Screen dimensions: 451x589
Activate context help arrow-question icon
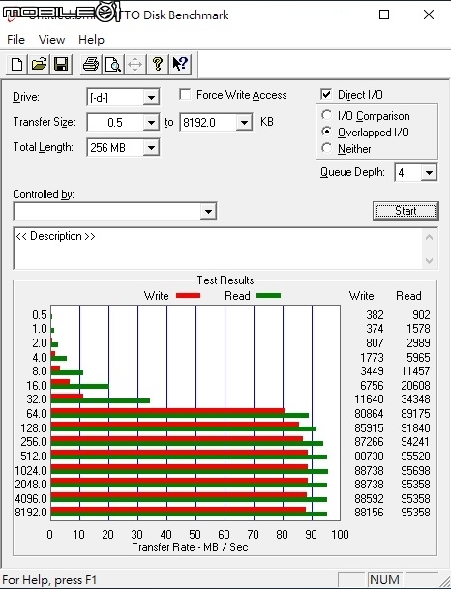tap(180, 64)
